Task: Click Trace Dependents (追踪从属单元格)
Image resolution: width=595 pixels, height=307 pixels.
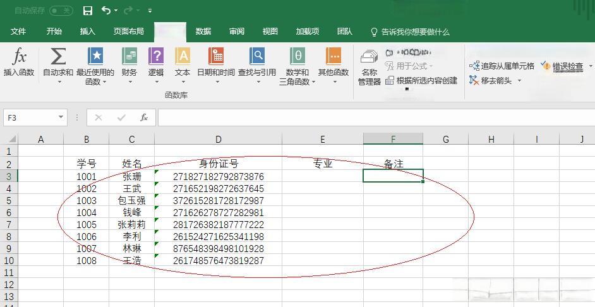Action: (502, 66)
